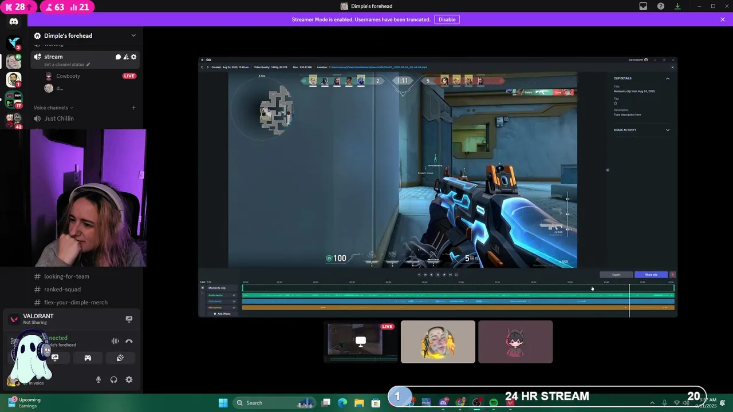Open Discord user settings gear
This screenshot has height=412, width=733.
(129, 379)
